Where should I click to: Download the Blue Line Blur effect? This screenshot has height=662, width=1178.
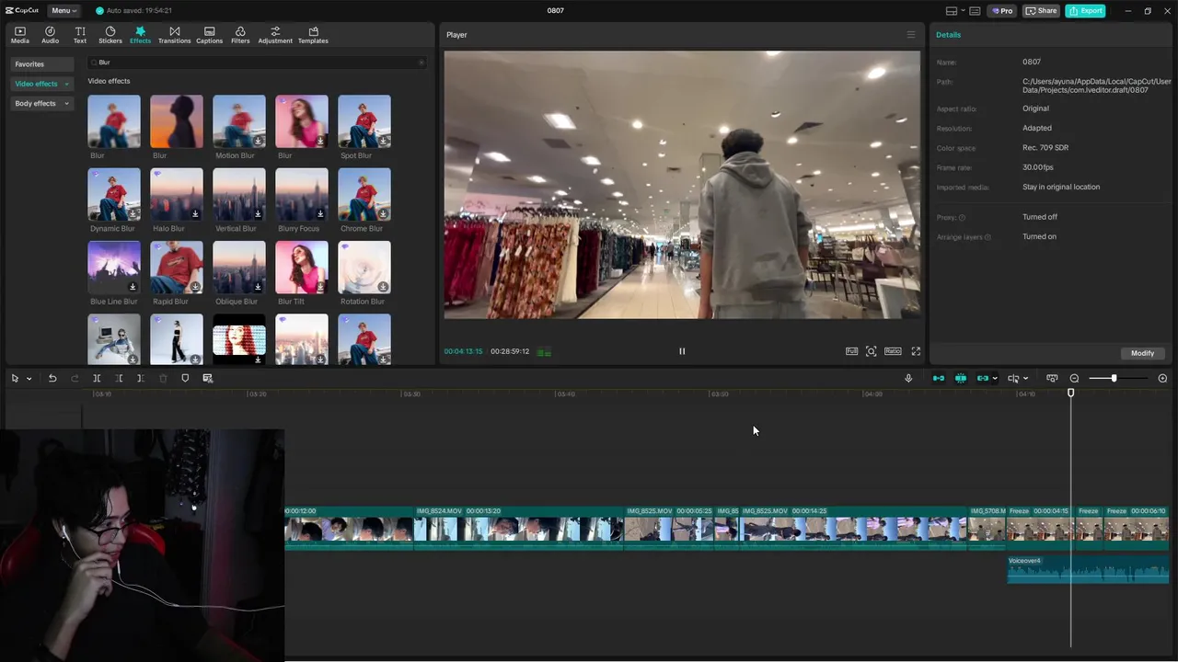133,287
